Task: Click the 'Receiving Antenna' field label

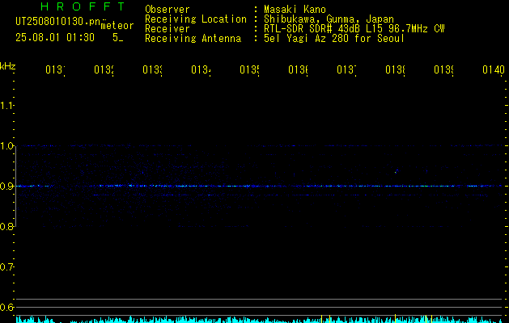Action: click(193, 39)
